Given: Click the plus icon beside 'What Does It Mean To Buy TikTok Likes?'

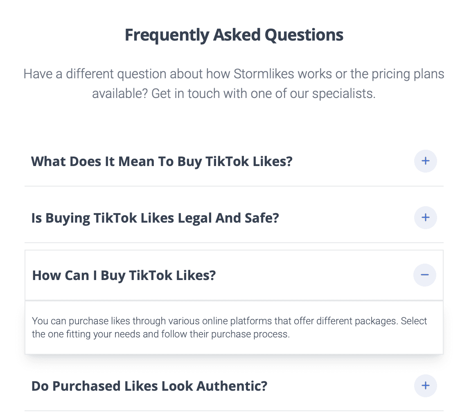Looking at the screenshot, I should 425,161.
